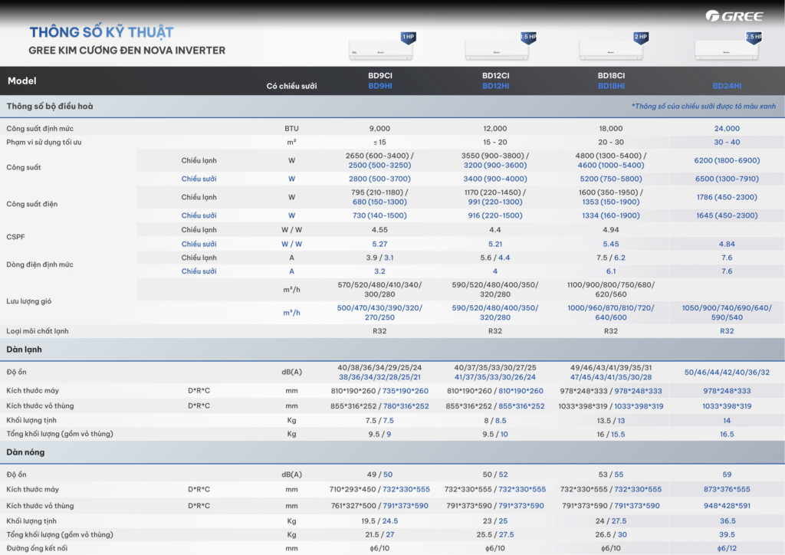Click the Dàn nóng section header

click(x=25, y=452)
